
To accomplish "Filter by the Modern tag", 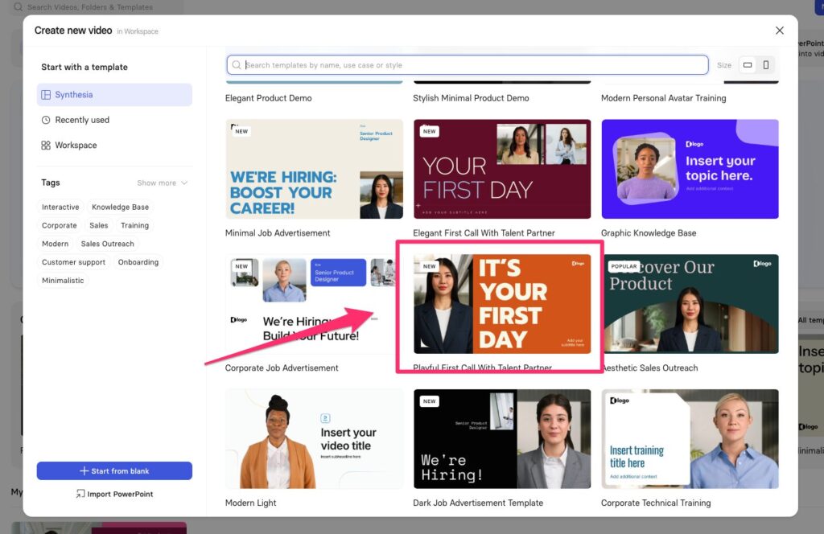I will pyautogui.click(x=56, y=244).
